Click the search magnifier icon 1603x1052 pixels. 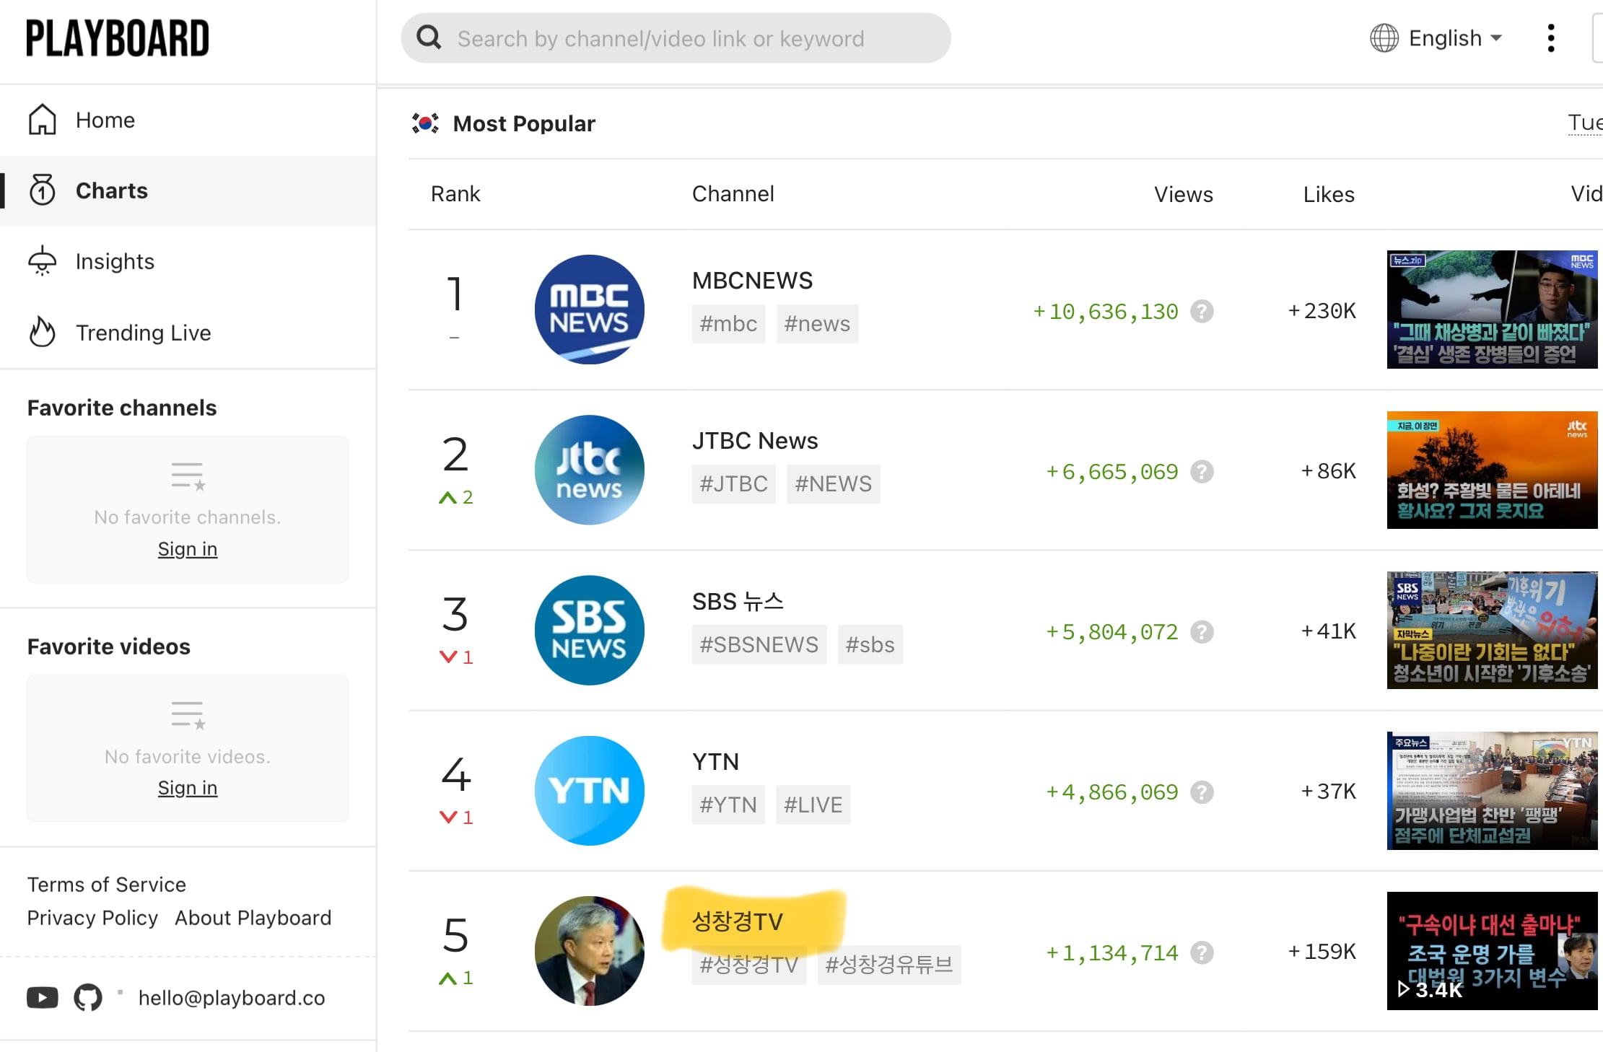coord(429,38)
